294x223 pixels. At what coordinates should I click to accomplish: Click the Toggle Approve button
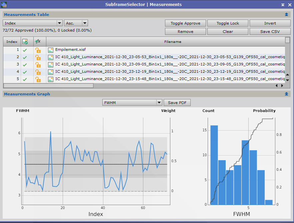click(x=185, y=23)
